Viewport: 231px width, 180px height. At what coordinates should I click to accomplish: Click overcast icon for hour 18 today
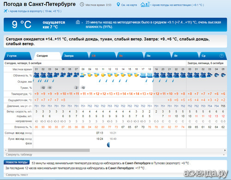click(150, 75)
